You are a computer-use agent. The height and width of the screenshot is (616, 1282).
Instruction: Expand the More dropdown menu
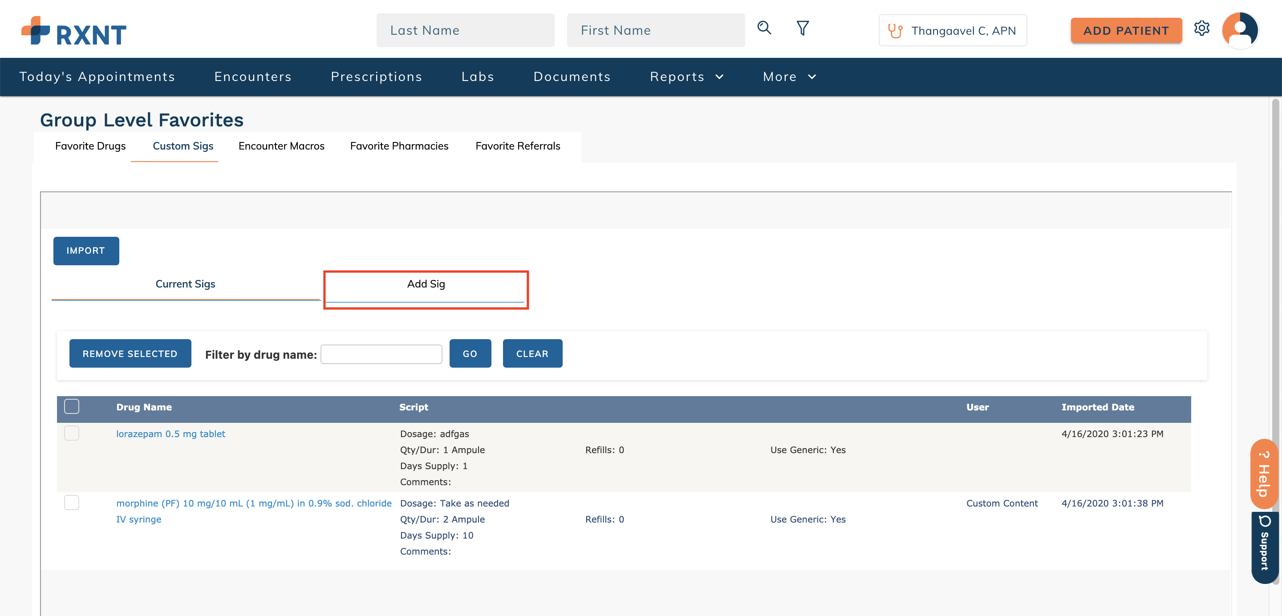(x=789, y=77)
